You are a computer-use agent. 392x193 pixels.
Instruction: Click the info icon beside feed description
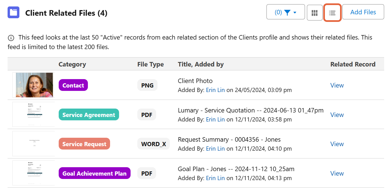pyautogui.click(x=11, y=38)
